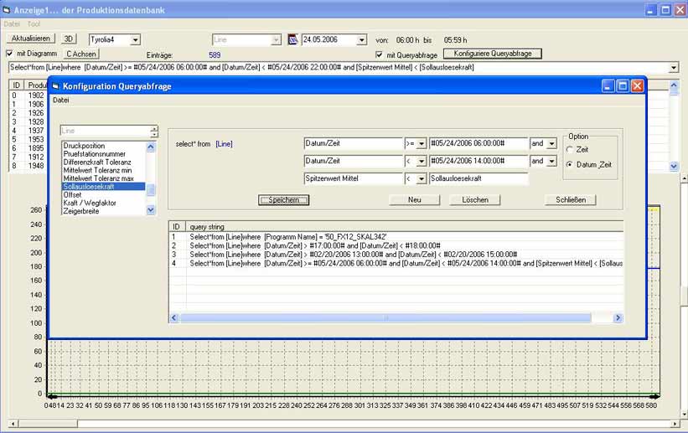Screen dimensions: 688x433
Task: Click query list horizontal scroll left arrow
Action: [174, 317]
